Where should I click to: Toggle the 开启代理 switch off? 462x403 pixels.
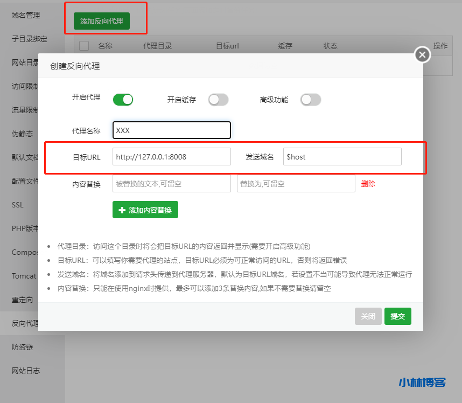coord(123,100)
